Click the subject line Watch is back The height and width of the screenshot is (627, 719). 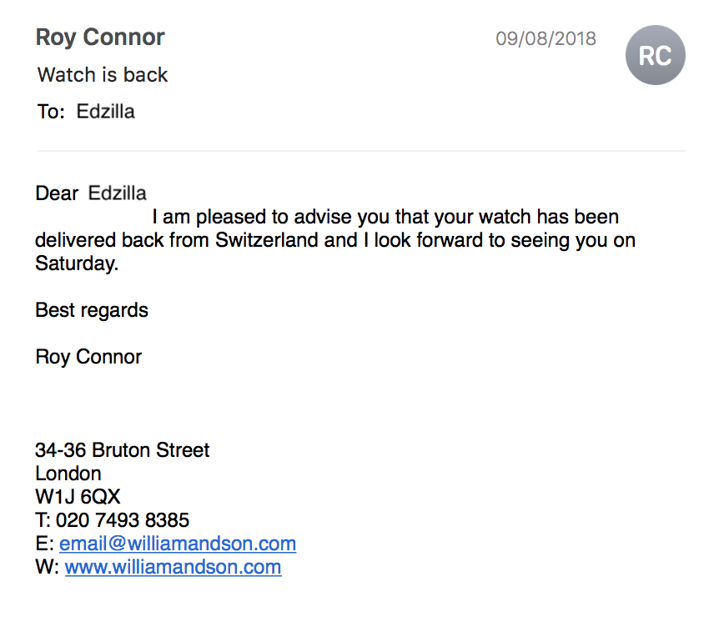(x=103, y=75)
